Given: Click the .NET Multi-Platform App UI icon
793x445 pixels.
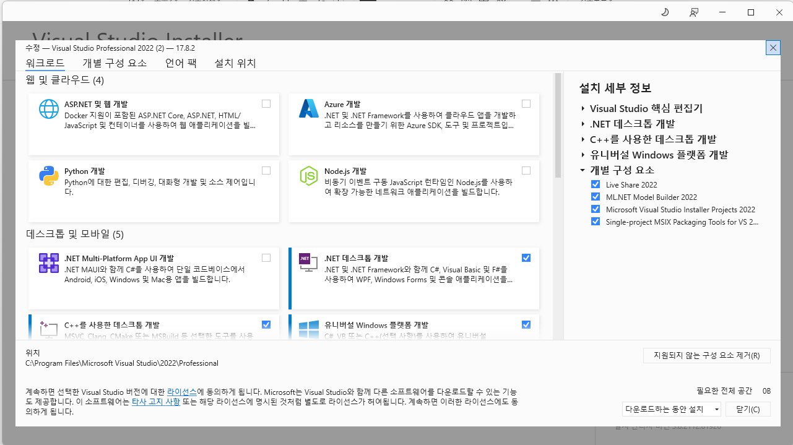Looking at the screenshot, I should [49, 263].
